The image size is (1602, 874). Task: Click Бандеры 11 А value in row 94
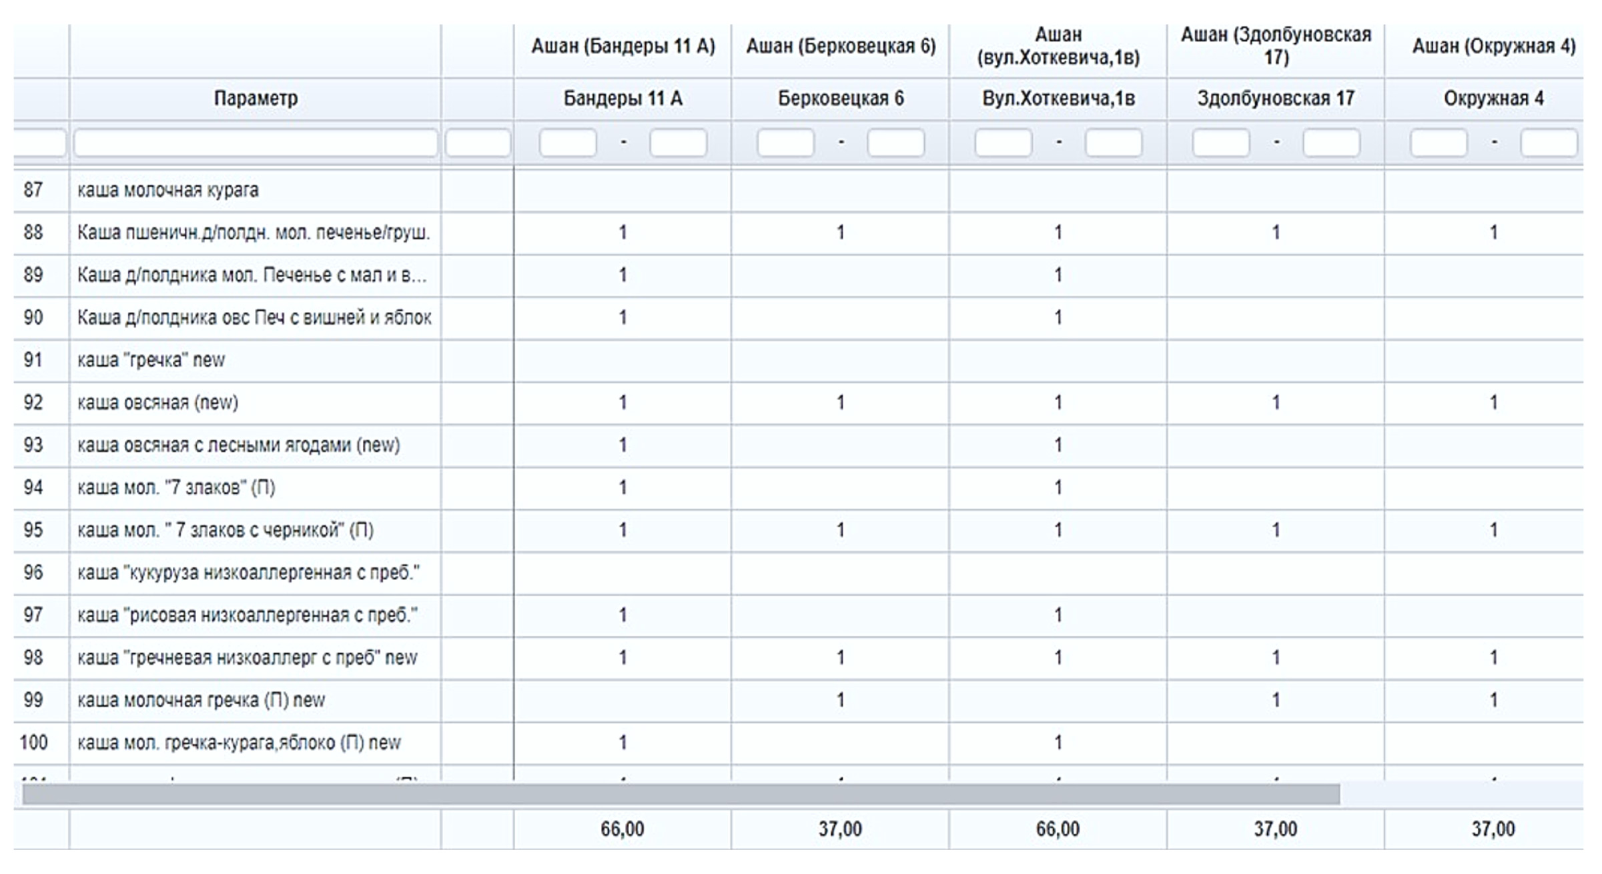click(623, 488)
